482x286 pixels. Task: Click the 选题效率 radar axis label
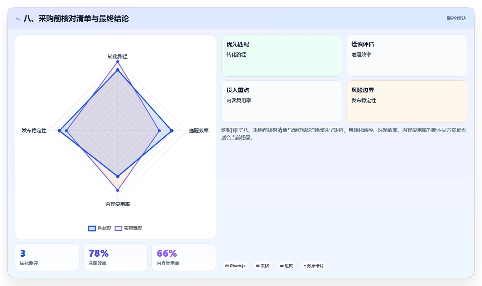point(199,130)
